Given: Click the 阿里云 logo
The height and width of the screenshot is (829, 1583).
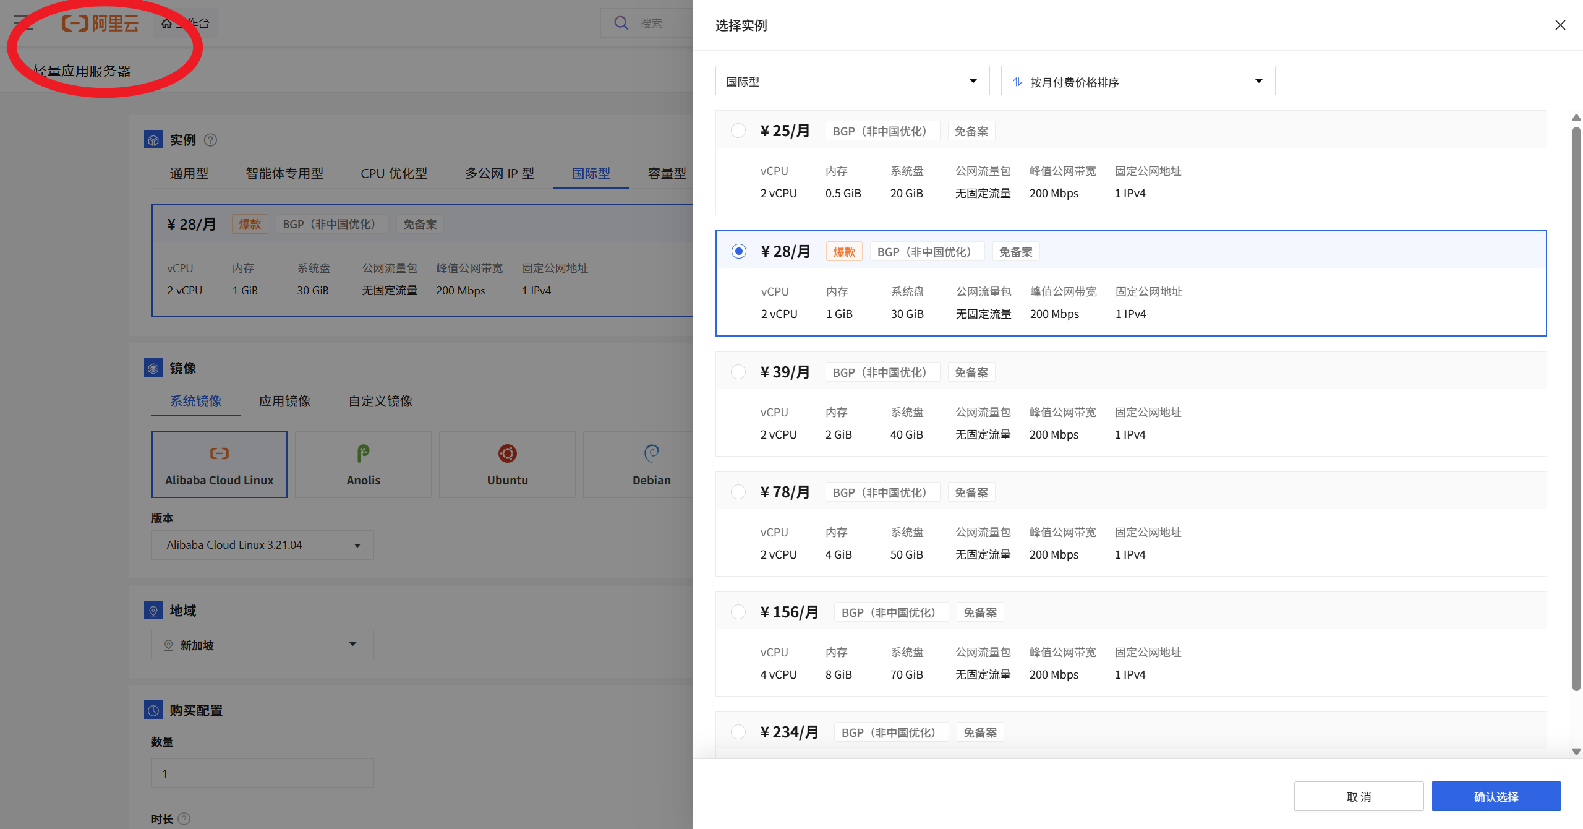Looking at the screenshot, I should point(100,24).
